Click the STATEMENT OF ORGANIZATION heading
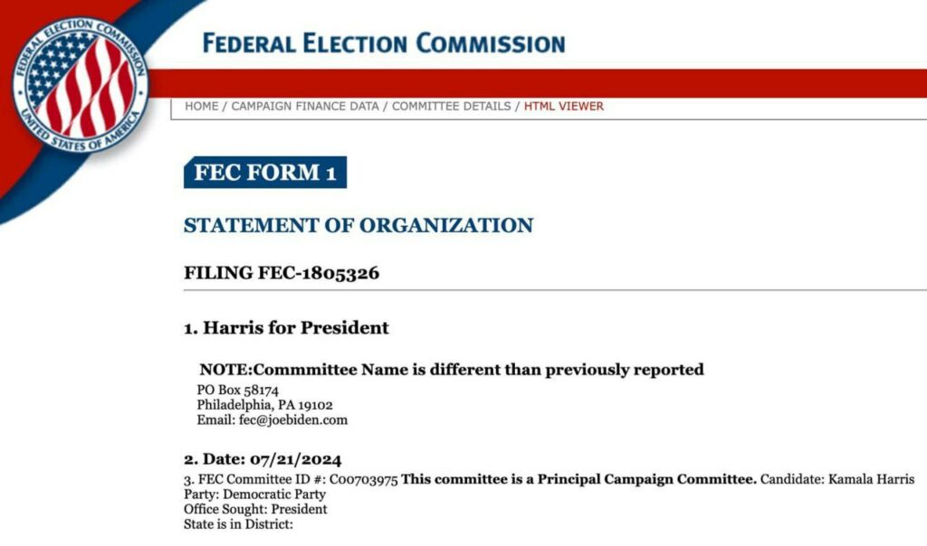 [x=358, y=225]
